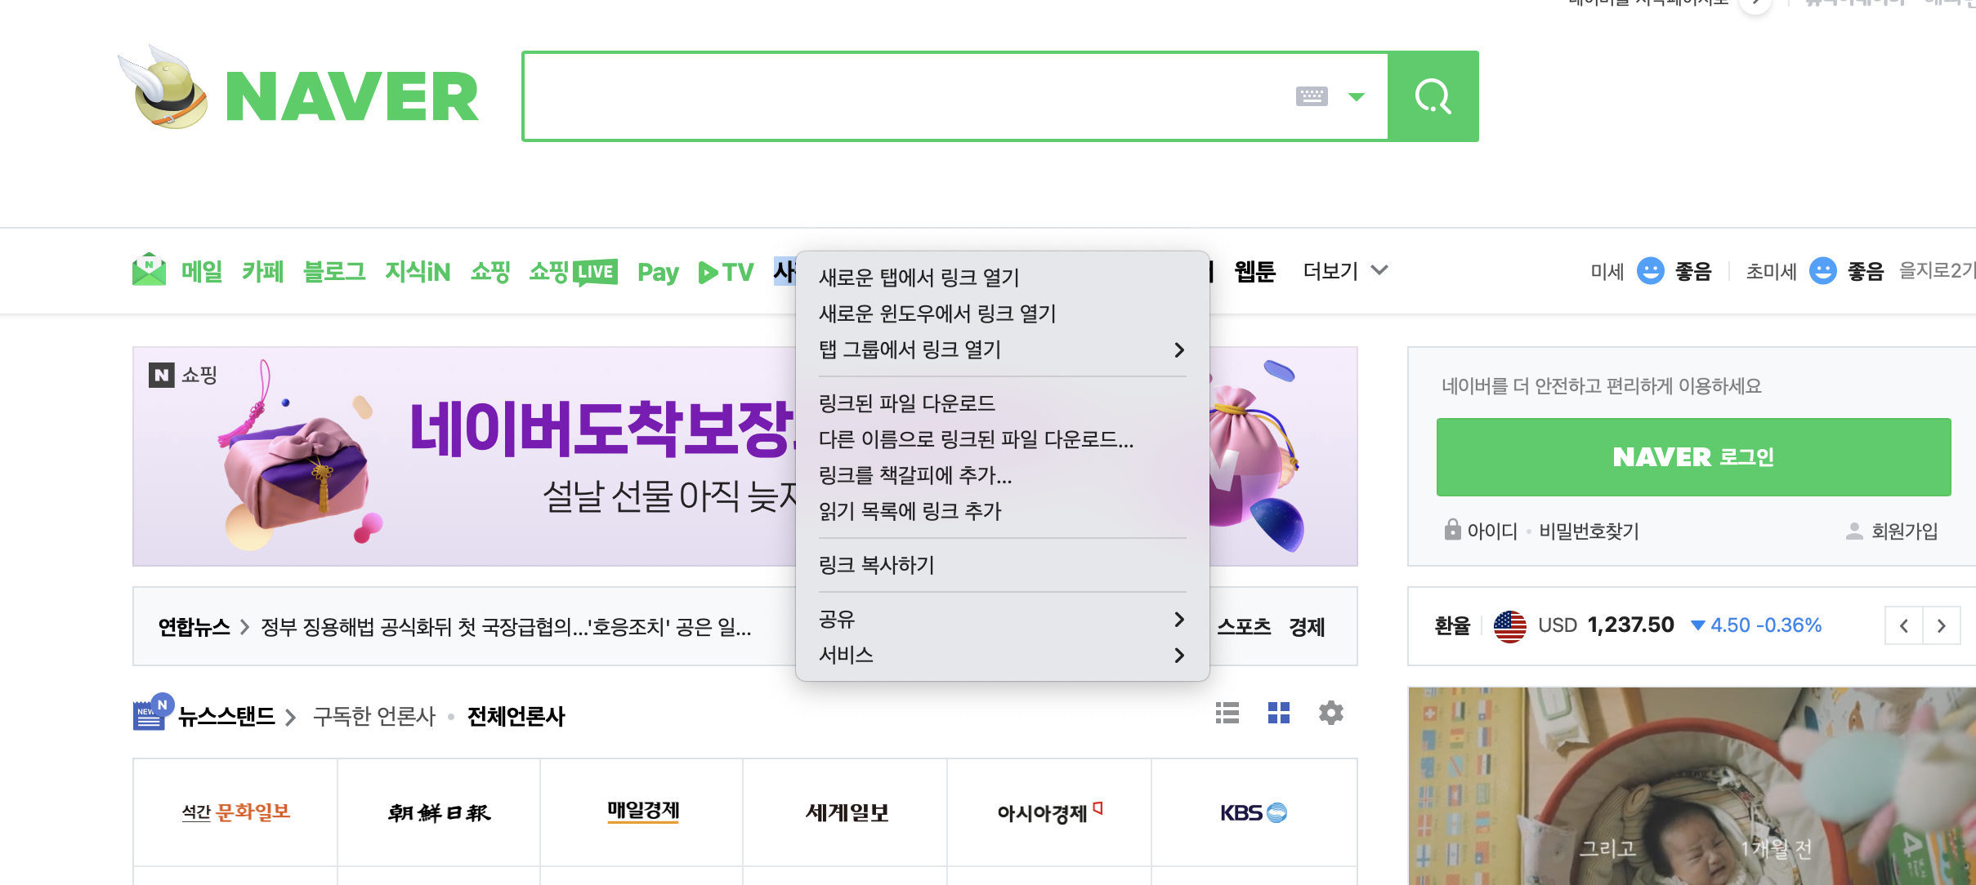Select 링크된 파일 다운로드
The height and width of the screenshot is (885, 1976).
[1003, 403]
